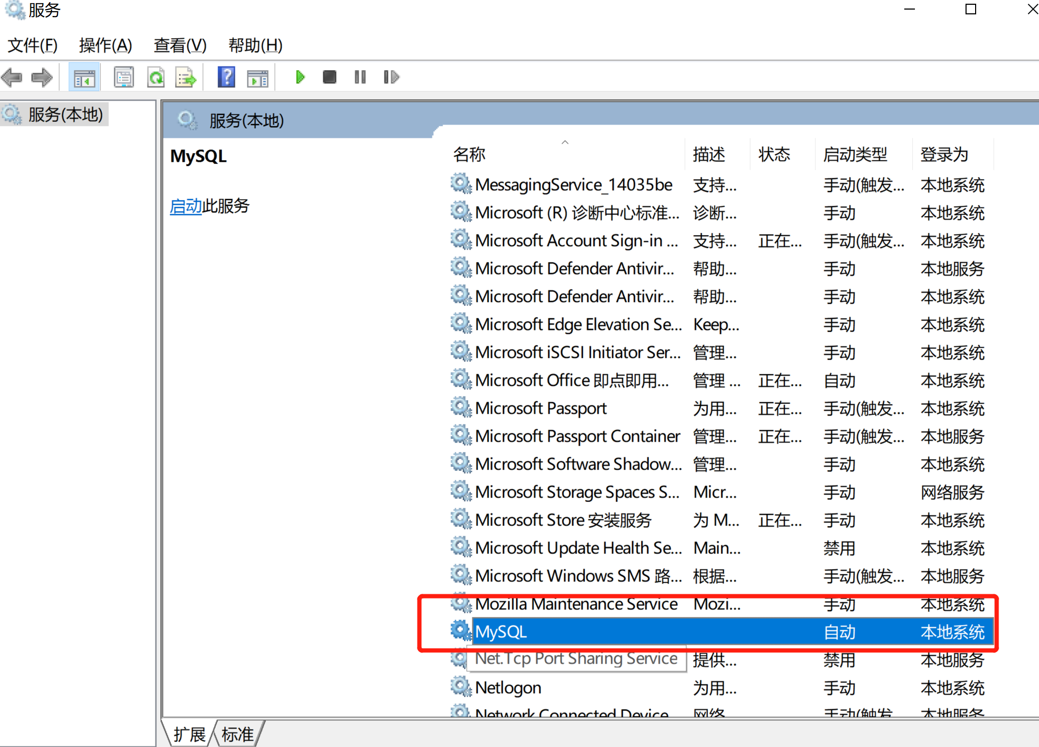This screenshot has width=1039, height=747.
Task: Open Properties toolbar icon
Action: (x=124, y=78)
